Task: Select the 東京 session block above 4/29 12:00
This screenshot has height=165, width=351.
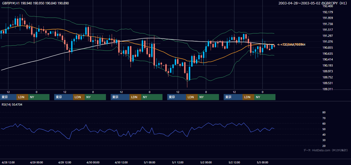Action: [x=63, y=97]
